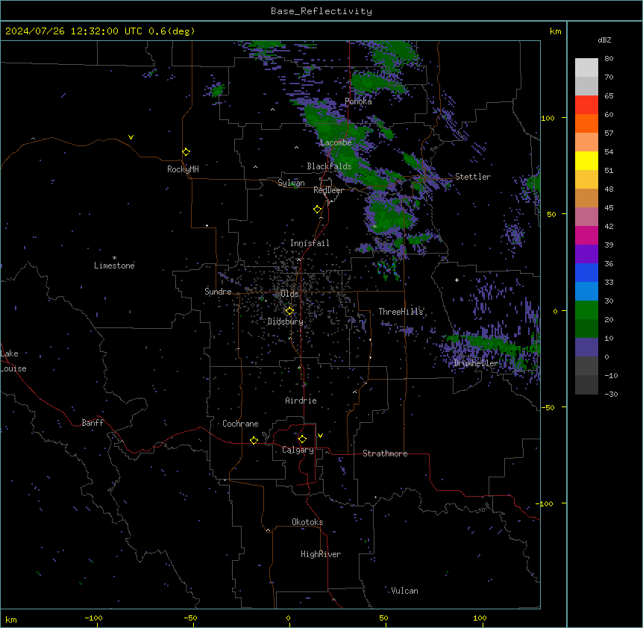Click the HighRiver town label
Image resolution: width=643 pixels, height=628 pixels.
coord(321,554)
